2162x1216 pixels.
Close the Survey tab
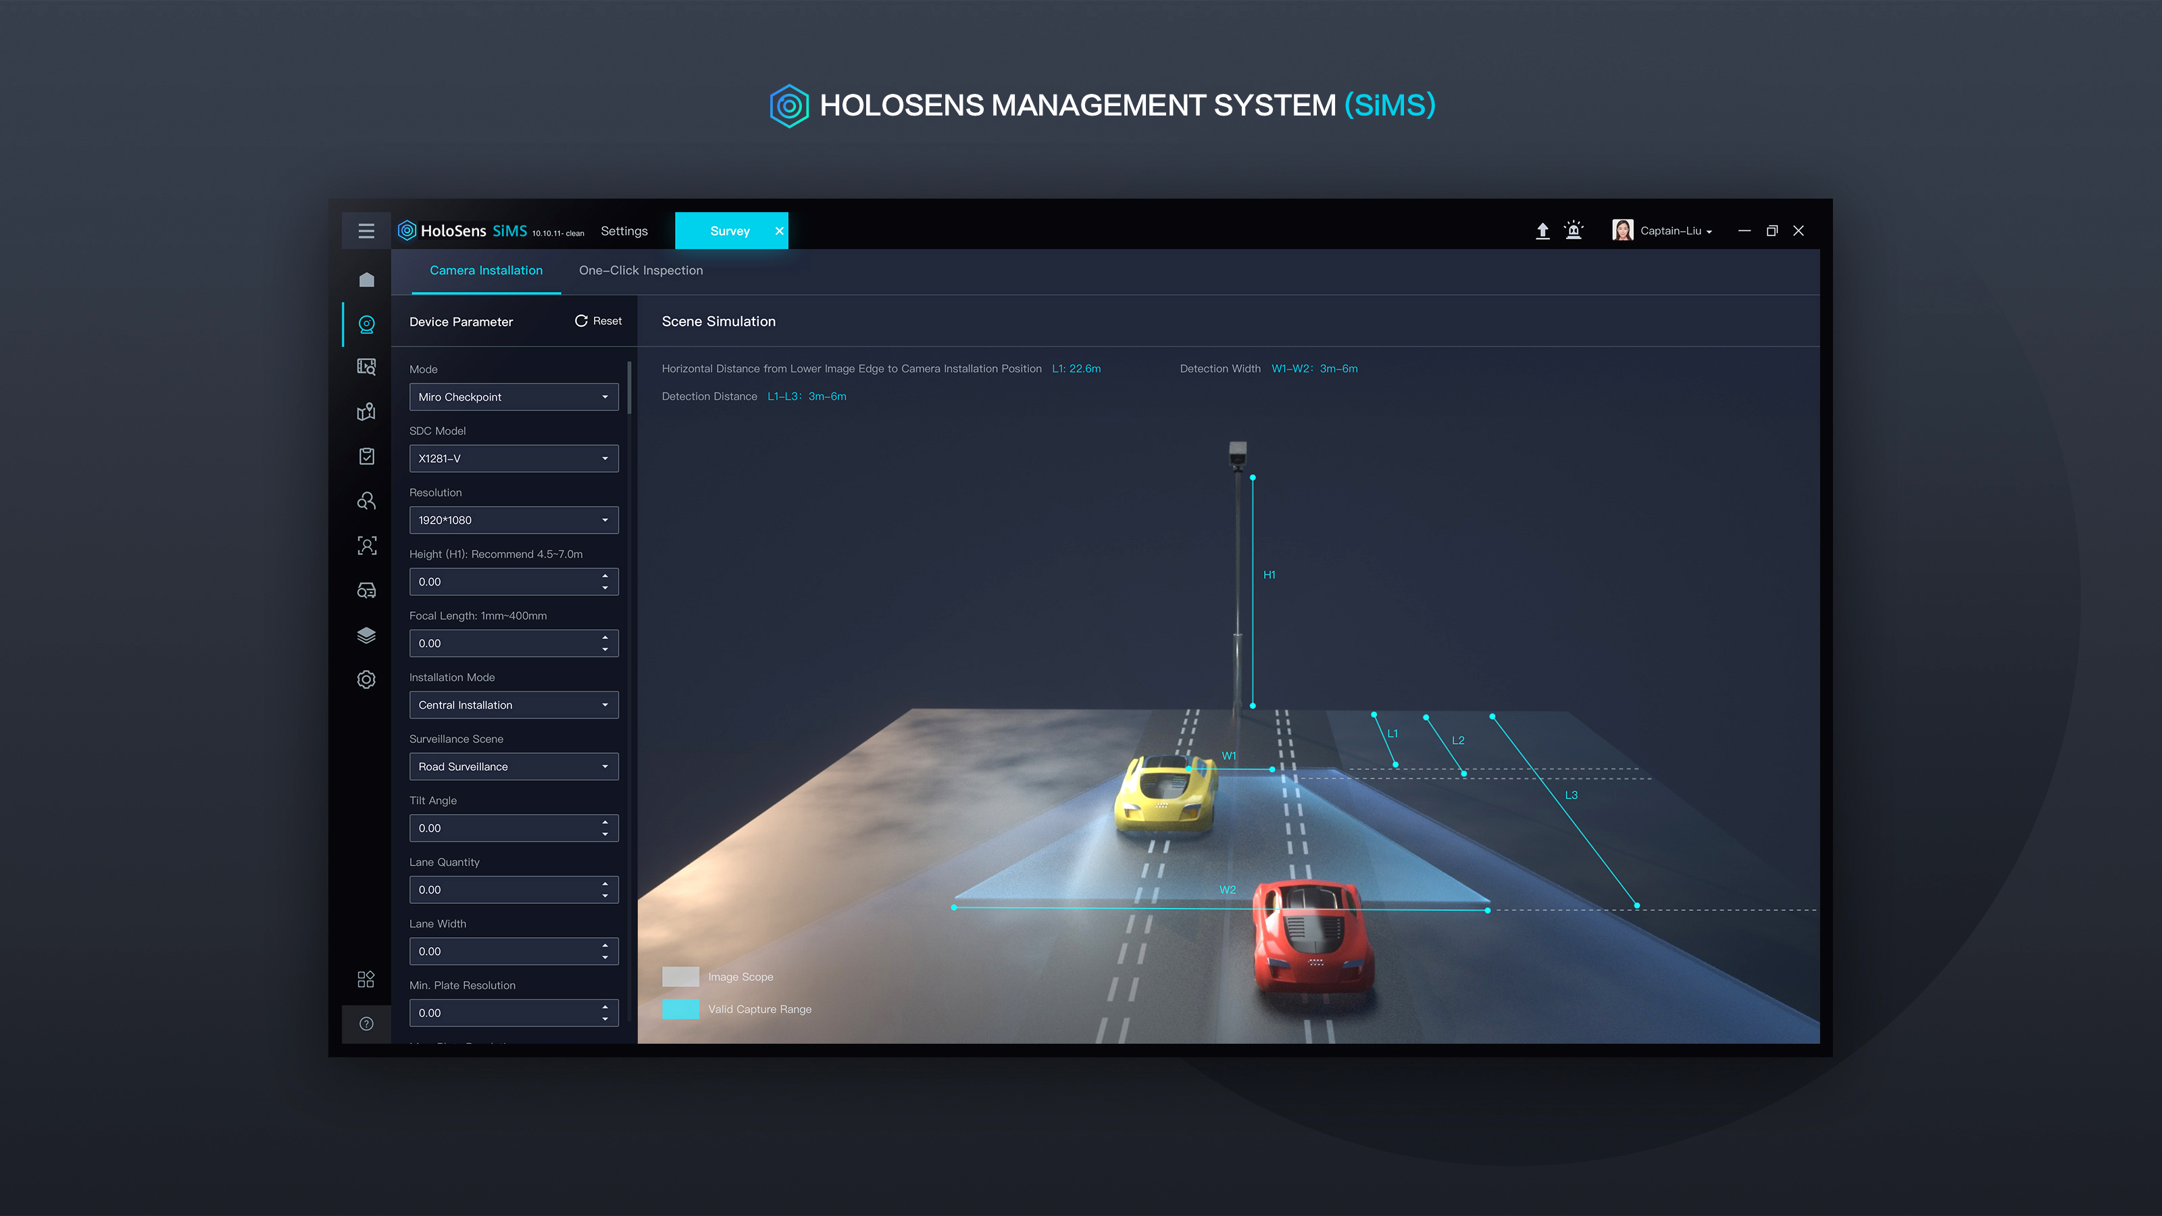779,230
